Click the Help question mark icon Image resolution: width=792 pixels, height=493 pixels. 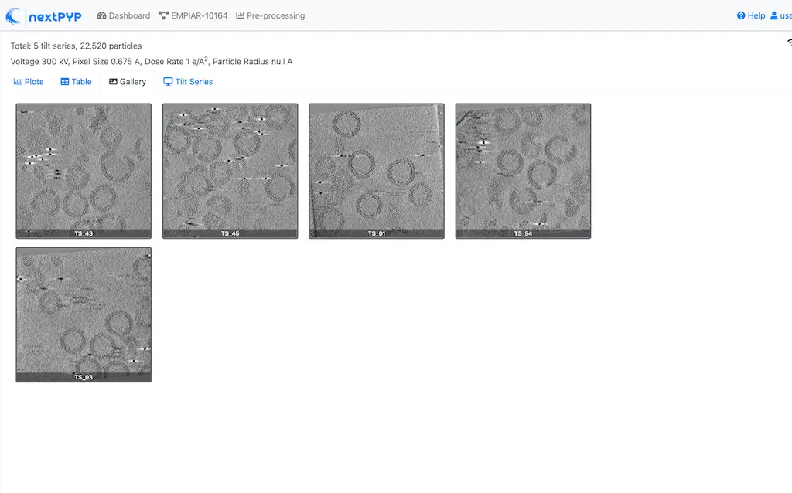coord(741,15)
